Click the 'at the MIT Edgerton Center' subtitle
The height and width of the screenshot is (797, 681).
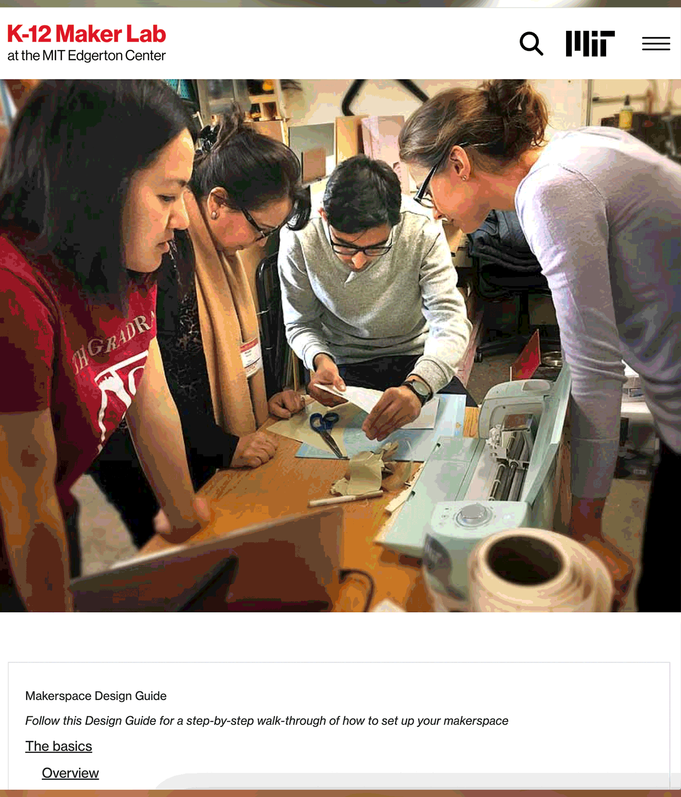point(86,55)
